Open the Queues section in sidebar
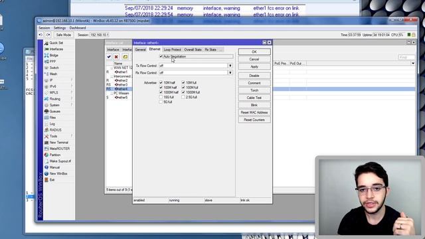This screenshot has width=425, height=239. [54, 112]
